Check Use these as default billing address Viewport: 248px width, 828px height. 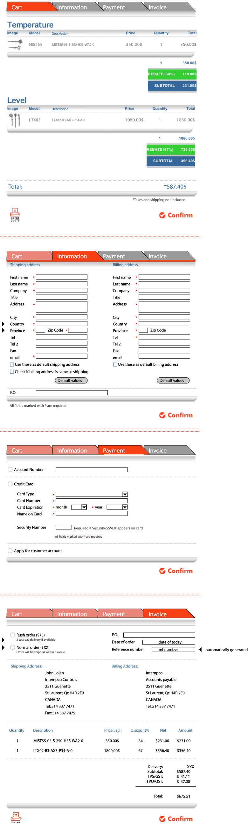tap(115, 364)
